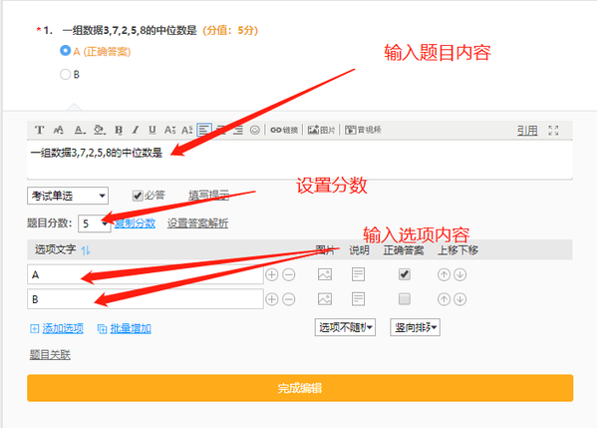Mark option B as correct answer
Screen dimensions: 598x428
(x=405, y=298)
